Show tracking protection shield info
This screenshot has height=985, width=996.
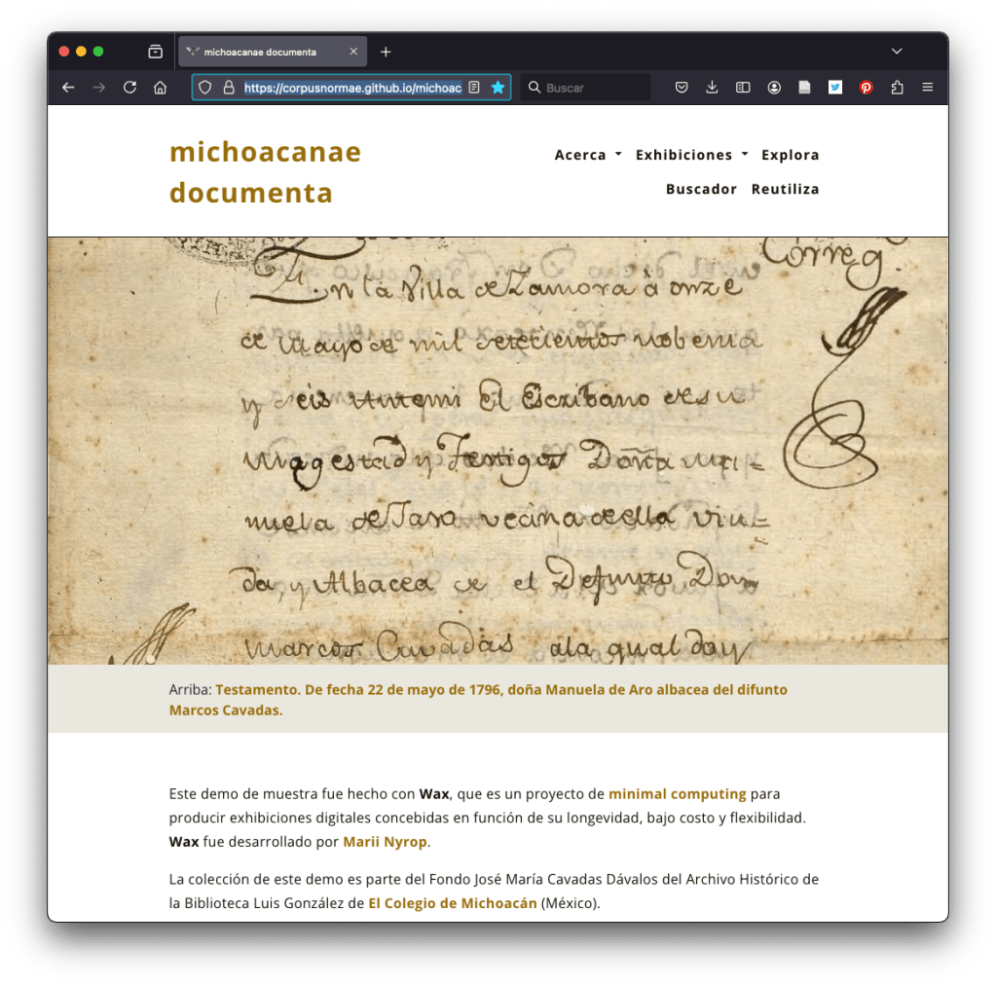tap(204, 88)
